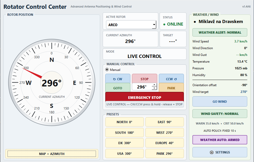Viewport: 254px width, 162px height.
Task: Select the WEST 270° preset
Action: [x=165, y=132]
